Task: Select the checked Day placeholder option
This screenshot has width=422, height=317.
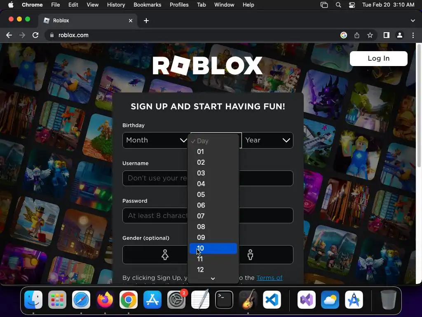Action: (213, 141)
